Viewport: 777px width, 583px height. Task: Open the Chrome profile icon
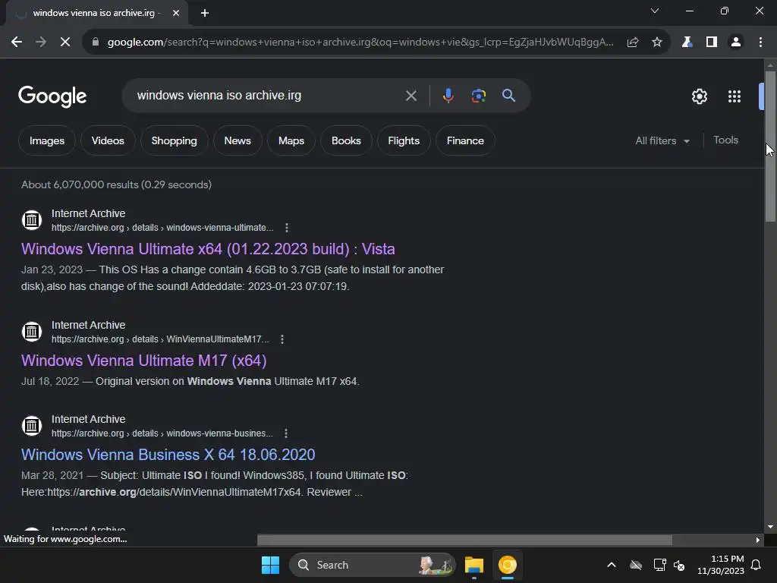(736, 43)
